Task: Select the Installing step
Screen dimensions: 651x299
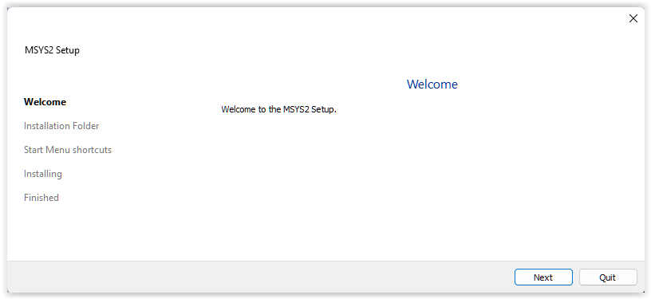Action: 43,174
